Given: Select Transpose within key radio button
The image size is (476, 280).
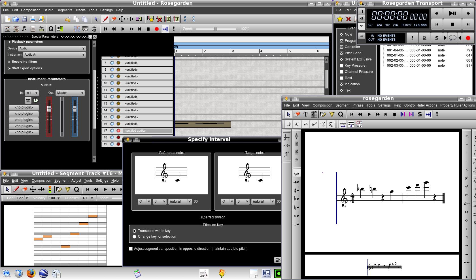Looking at the screenshot, I should tap(135, 231).
